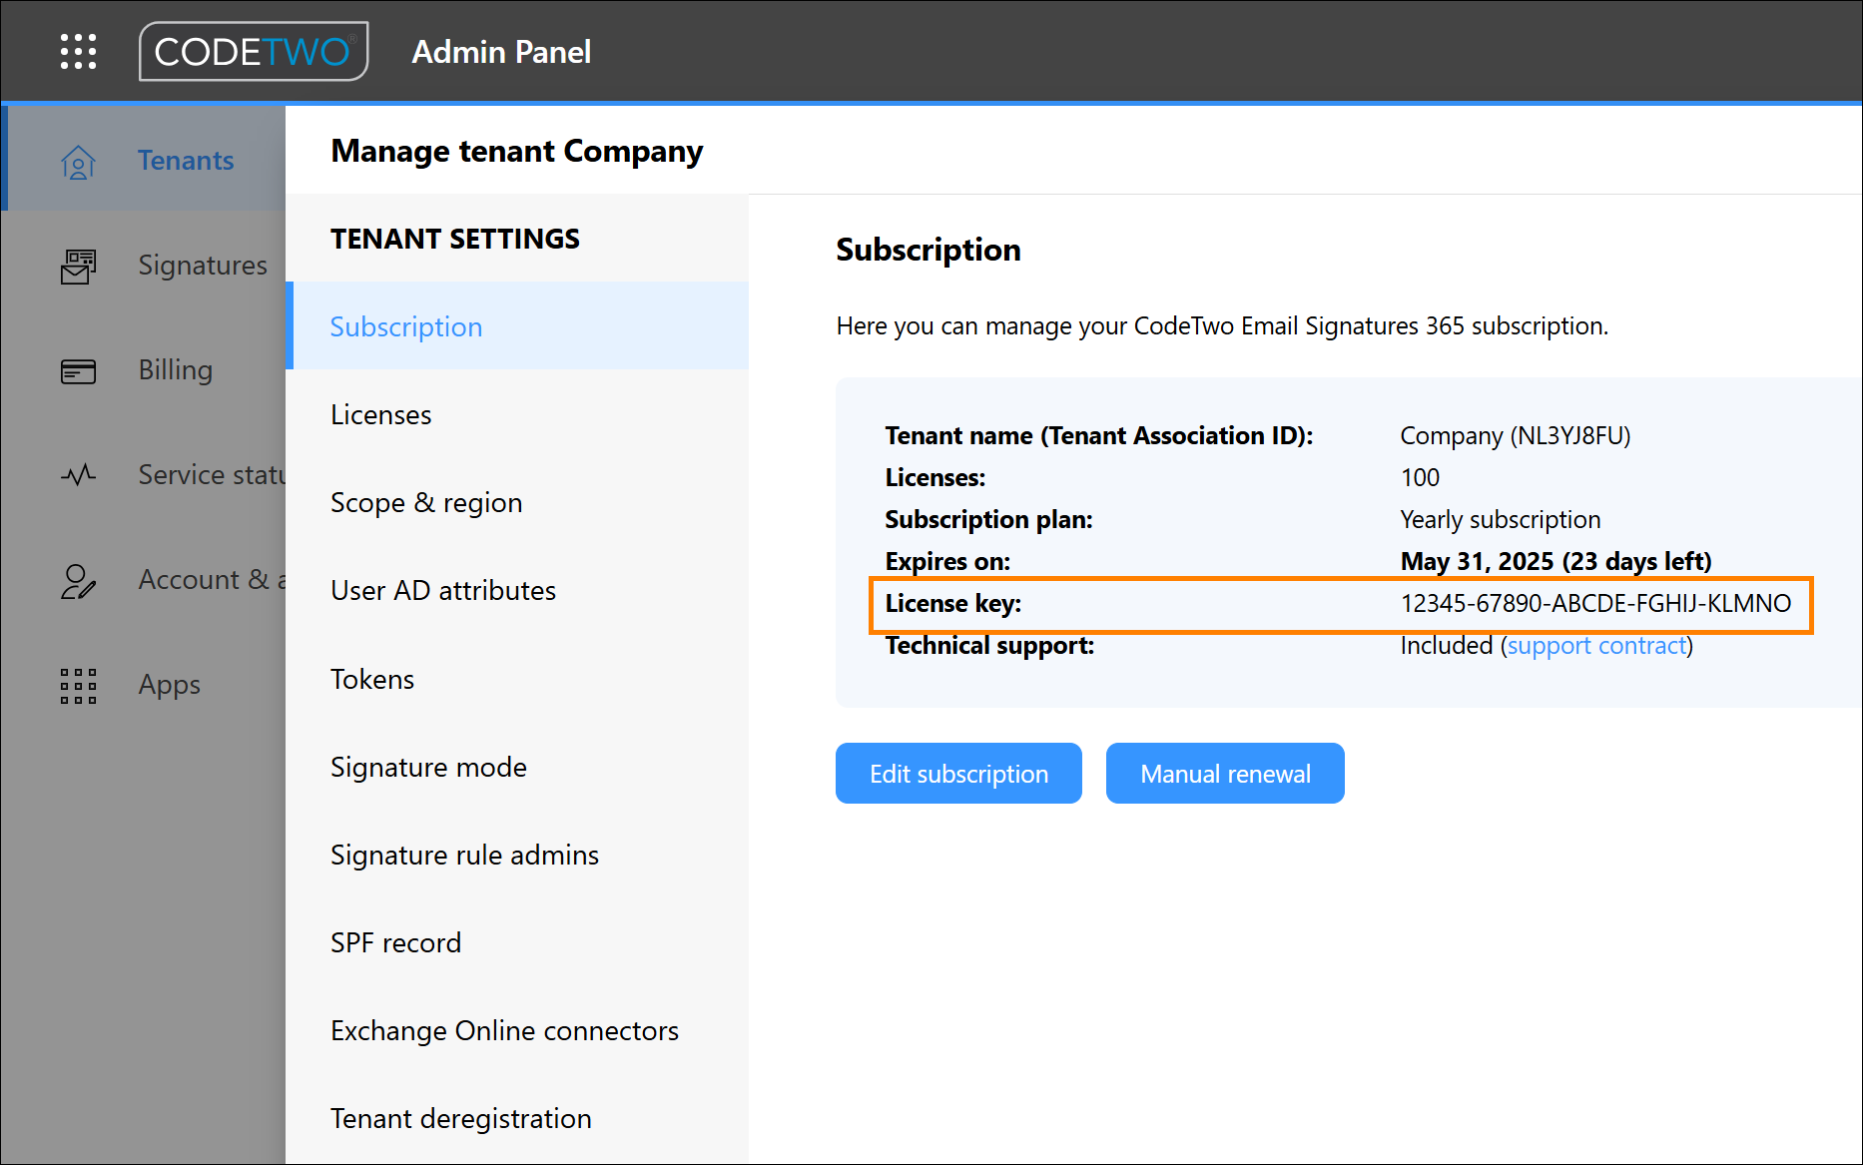The image size is (1863, 1165).
Task: Go to Signatures in sidebar
Action: click(x=144, y=265)
